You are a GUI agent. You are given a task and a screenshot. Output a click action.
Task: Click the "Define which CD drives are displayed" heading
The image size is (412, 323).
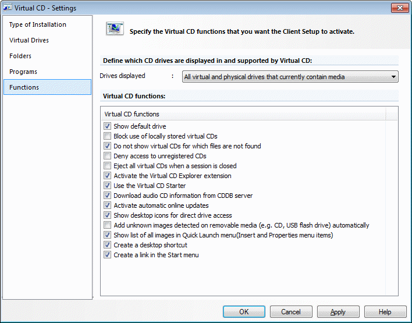(x=207, y=61)
